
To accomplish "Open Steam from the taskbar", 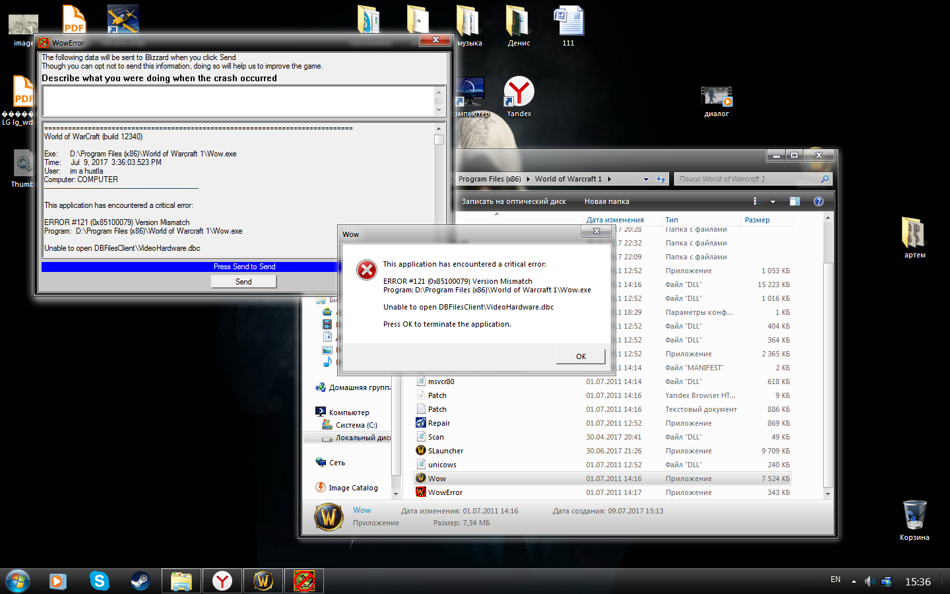I will pos(140,581).
